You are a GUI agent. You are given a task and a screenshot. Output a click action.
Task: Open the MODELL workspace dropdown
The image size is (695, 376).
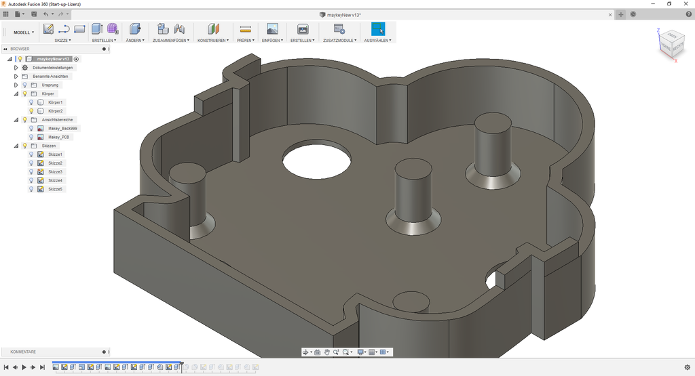pyautogui.click(x=24, y=33)
